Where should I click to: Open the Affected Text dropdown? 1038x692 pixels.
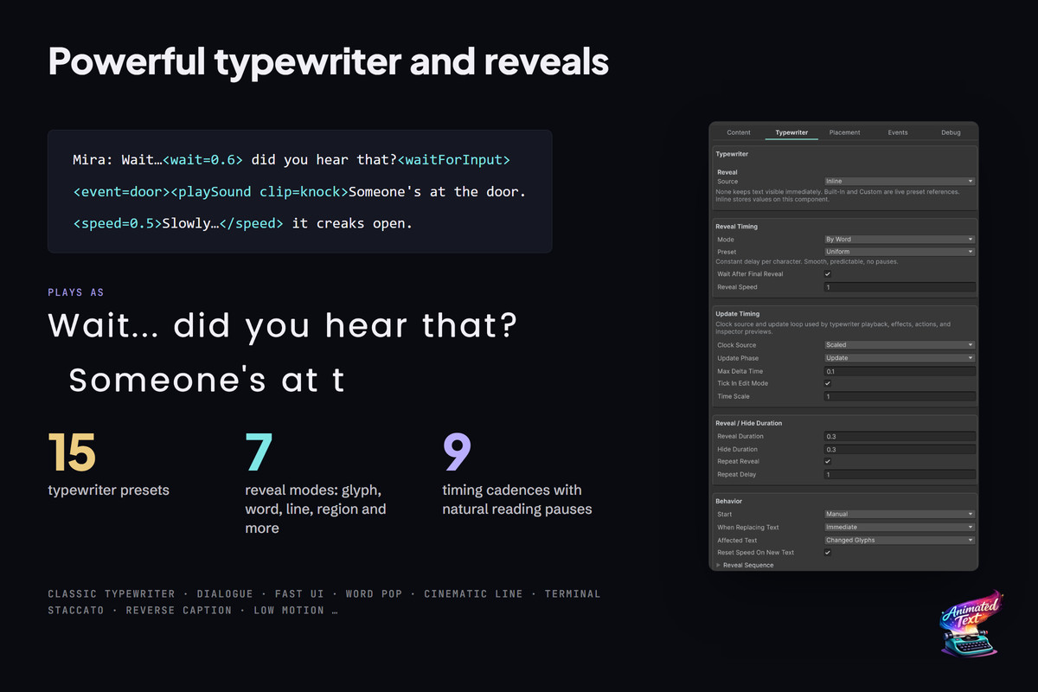click(x=900, y=540)
